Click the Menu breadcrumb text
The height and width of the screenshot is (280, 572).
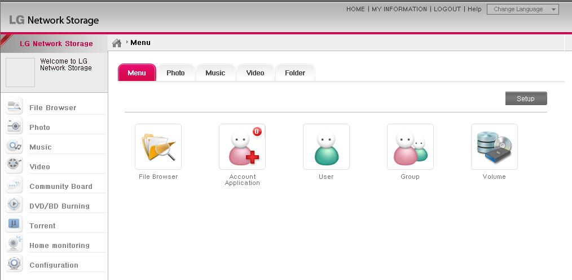[140, 43]
